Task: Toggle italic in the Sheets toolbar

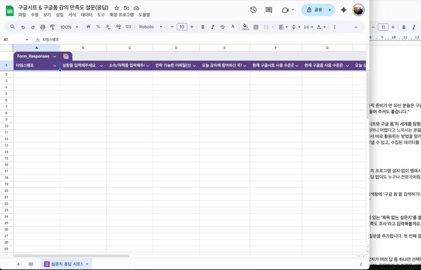Action: (213, 27)
